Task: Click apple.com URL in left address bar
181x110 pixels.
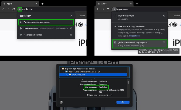Action: 28,9
